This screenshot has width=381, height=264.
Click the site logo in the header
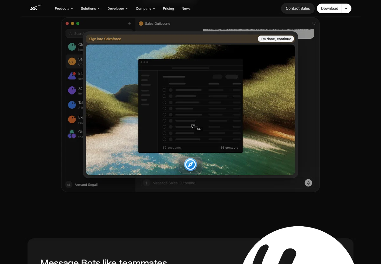tap(35, 8)
